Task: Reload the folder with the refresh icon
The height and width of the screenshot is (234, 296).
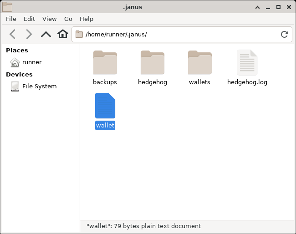Action: point(284,34)
